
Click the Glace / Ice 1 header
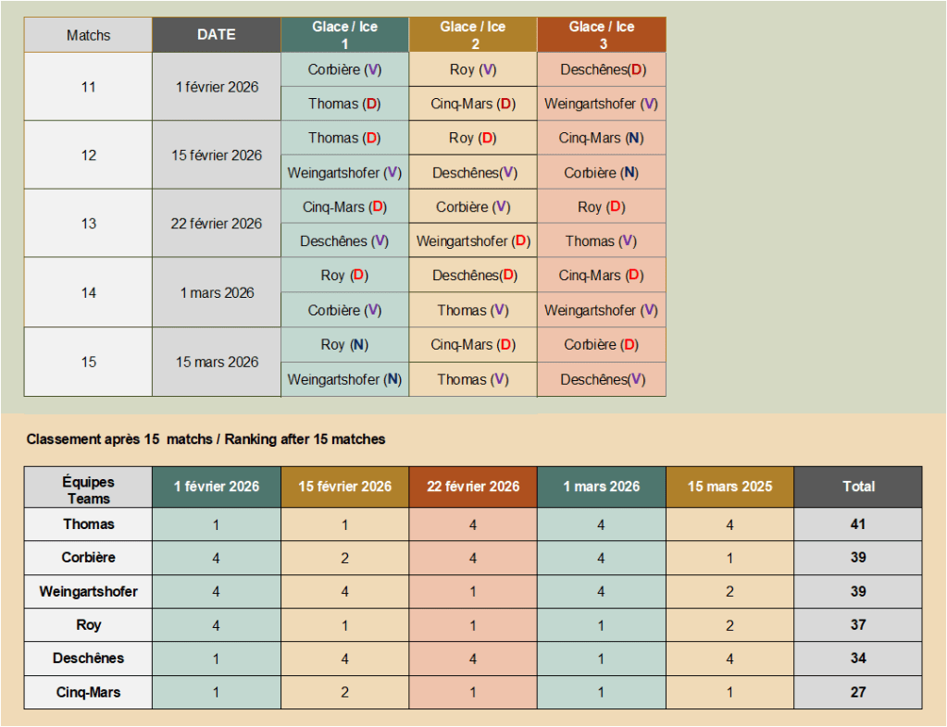coord(344,34)
